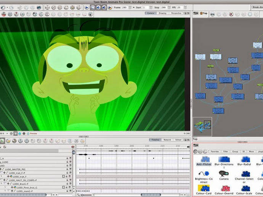Expand the LUDO_trait_F layer
The image size is (263, 197).
click(x=8, y=176)
